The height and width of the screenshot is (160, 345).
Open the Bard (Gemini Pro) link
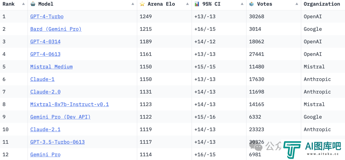[x=56, y=29]
